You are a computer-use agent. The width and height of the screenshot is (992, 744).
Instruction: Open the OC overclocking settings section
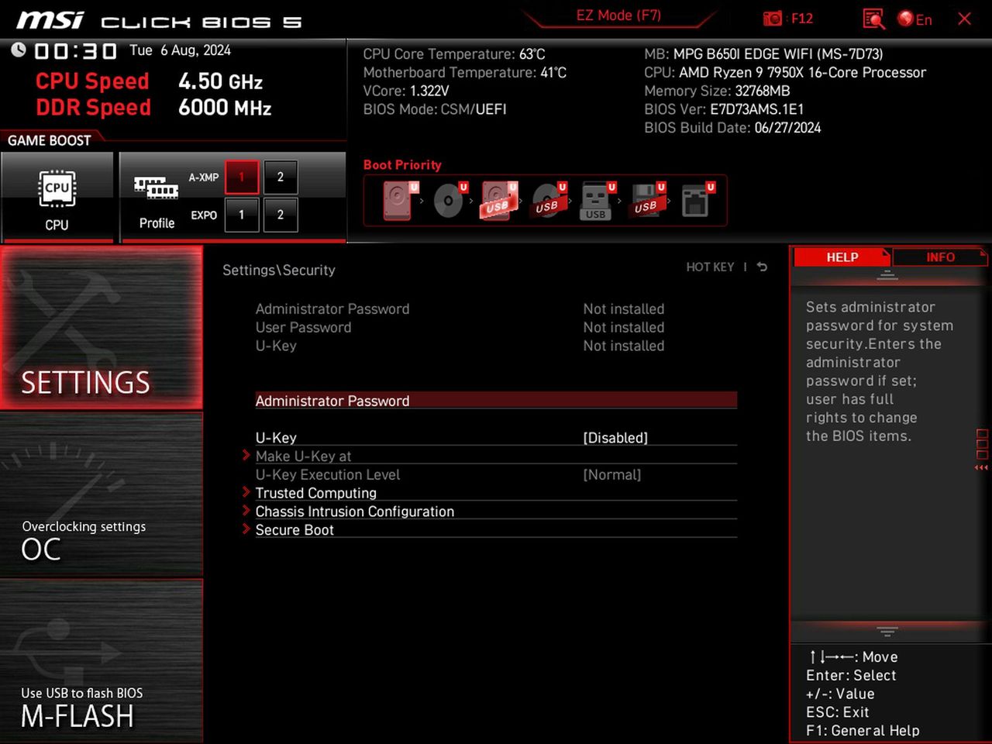point(102,494)
